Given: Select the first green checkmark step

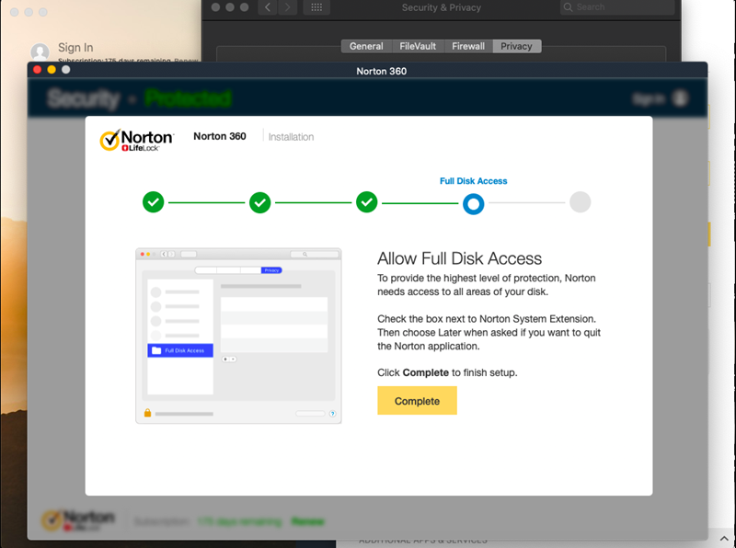Looking at the screenshot, I should pyautogui.click(x=153, y=202).
